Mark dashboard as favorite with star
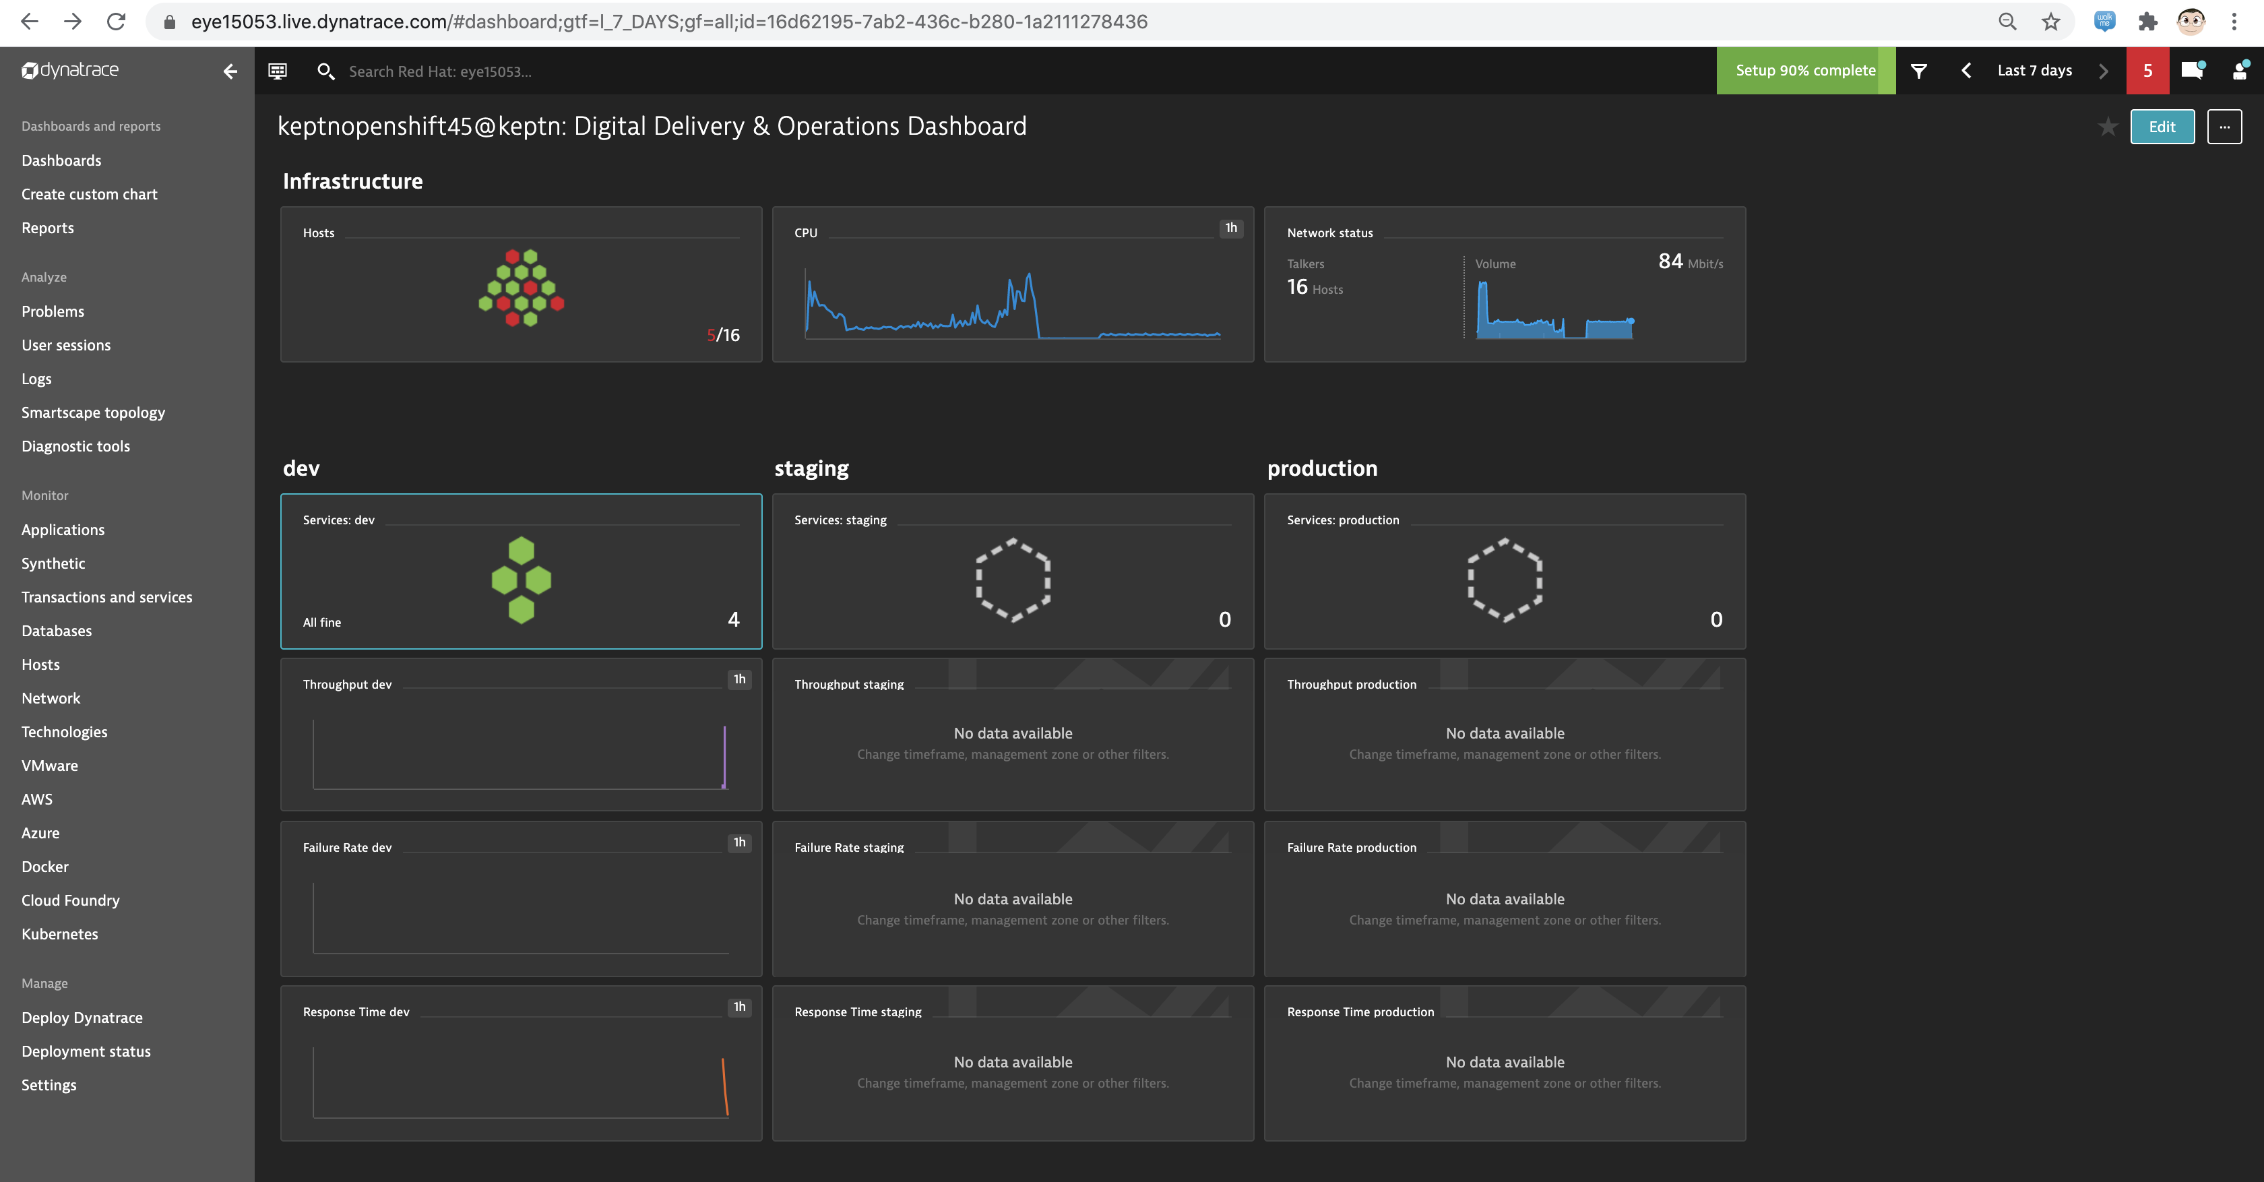The height and width of the screenshot is (1182, 2264). 2108,127
